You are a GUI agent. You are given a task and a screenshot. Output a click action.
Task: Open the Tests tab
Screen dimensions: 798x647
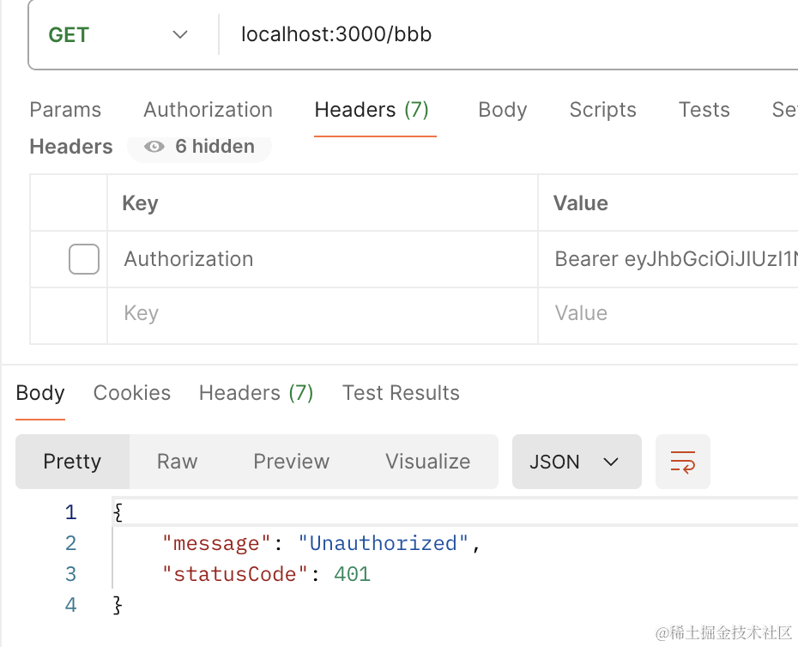pos(704,110)
